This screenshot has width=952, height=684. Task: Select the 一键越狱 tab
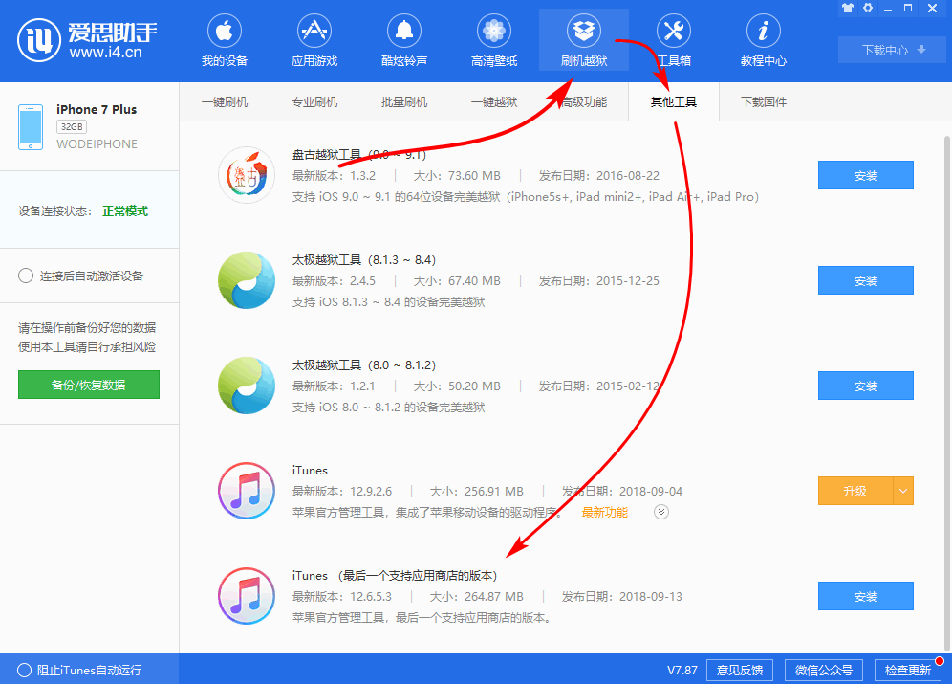coord(494,101)
